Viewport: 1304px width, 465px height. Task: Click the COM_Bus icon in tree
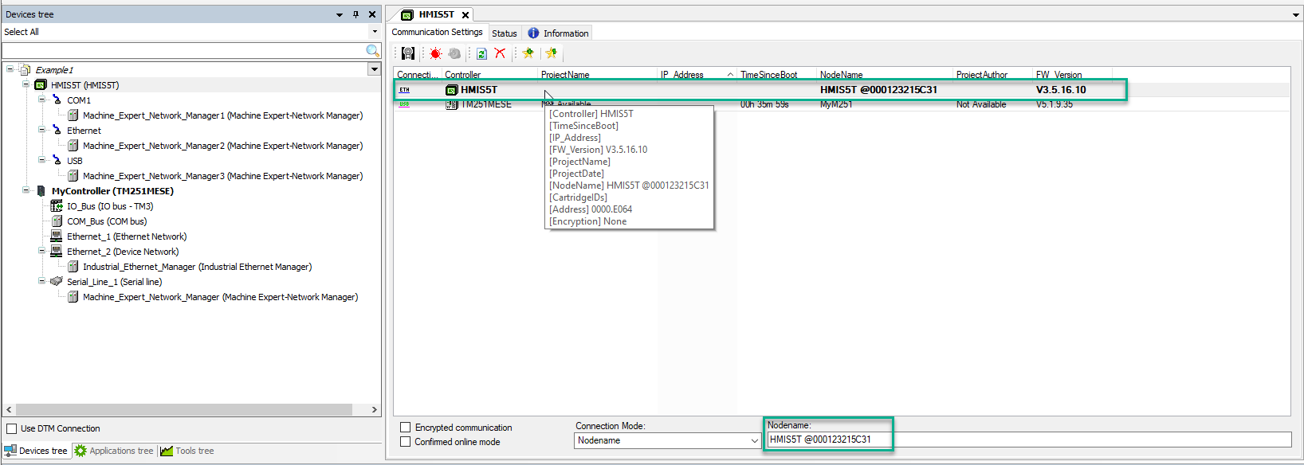(57, 221)
